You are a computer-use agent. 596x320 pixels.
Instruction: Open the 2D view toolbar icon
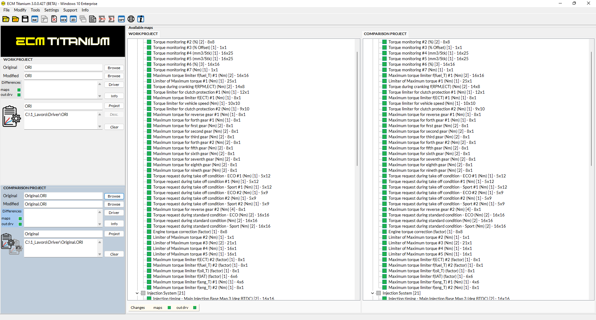pyautogui.click(x=73, y=19)
